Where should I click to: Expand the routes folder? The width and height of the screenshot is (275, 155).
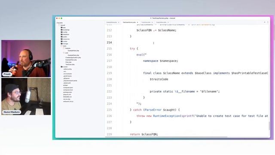pos(64,41)
